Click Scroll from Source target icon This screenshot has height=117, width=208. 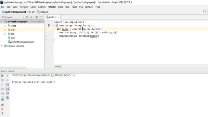(27, 17)
